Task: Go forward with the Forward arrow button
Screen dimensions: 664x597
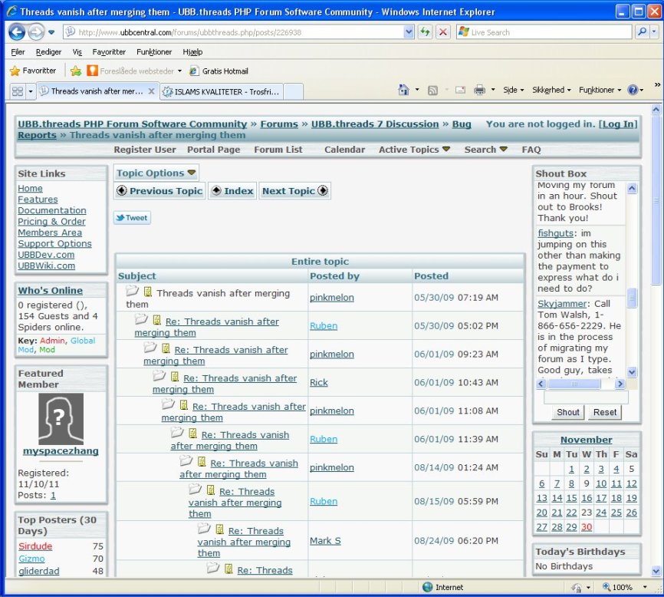Action: coord(36,31)
